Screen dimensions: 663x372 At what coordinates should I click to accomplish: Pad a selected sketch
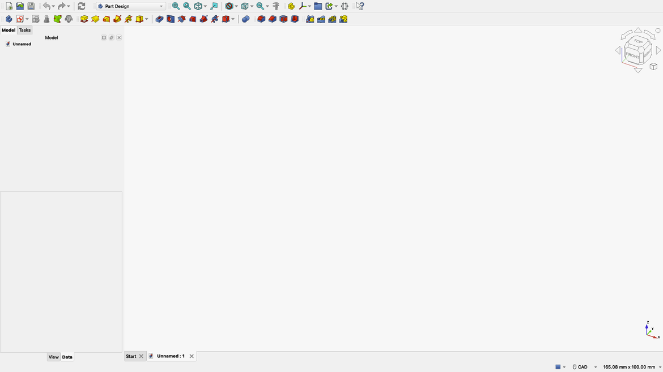pyautogui.click(x=84, y=19)
